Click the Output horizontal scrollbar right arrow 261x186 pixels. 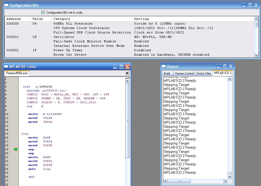(225, 181)
